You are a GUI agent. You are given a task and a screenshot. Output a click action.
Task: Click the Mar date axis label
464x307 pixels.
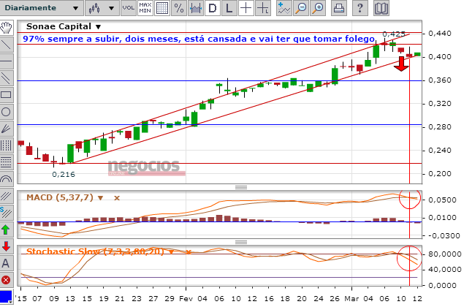pos(352,299)
